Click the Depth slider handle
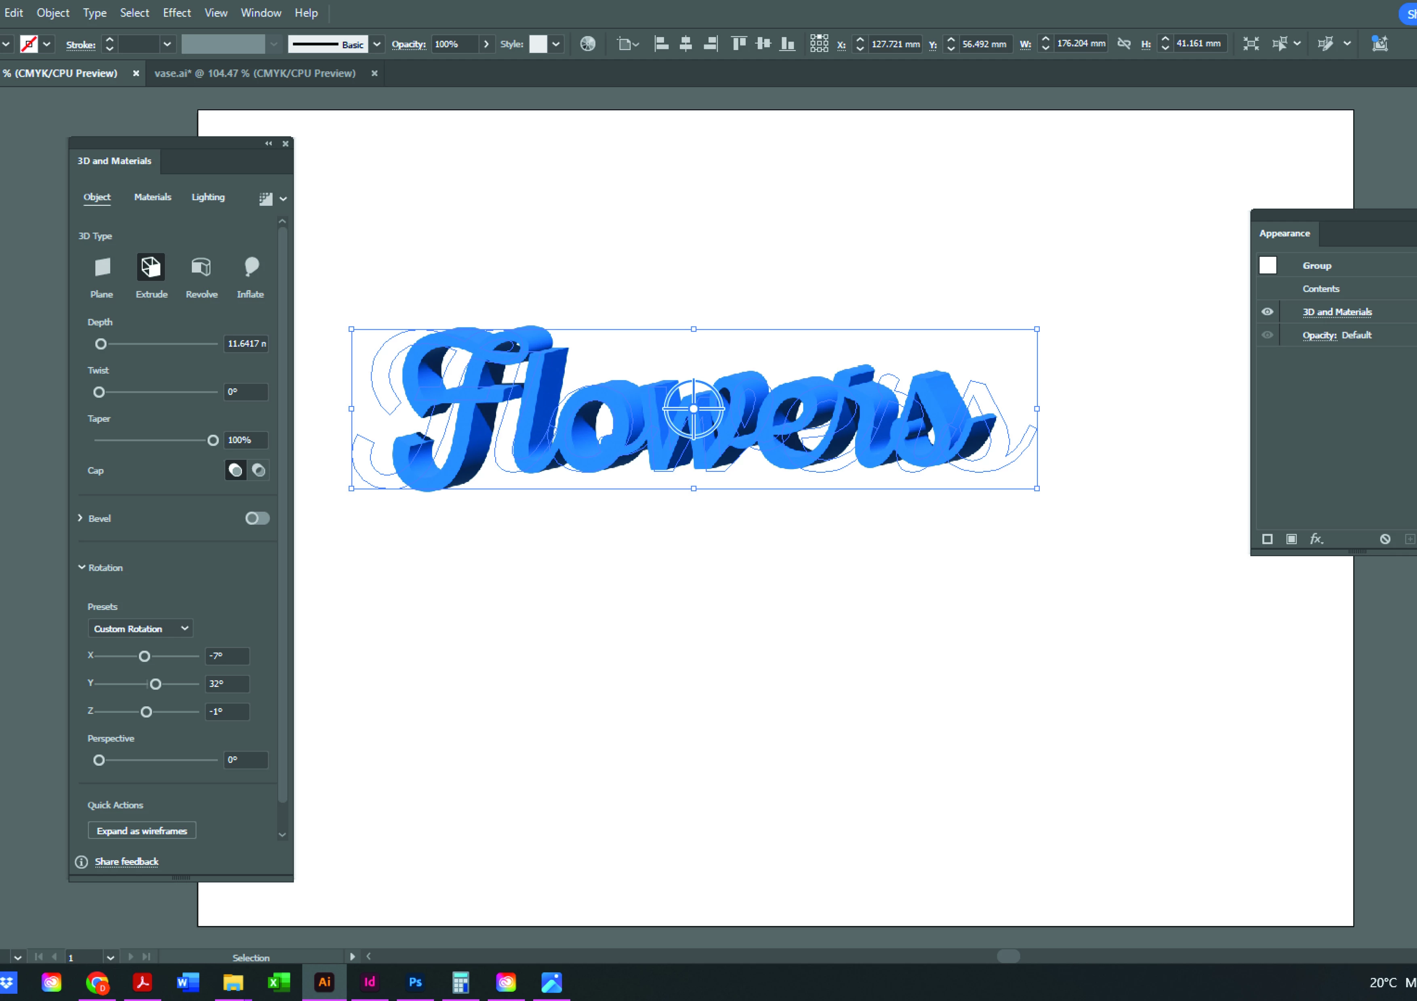This screenshot has height=1001, width=1417. [101, 344]
